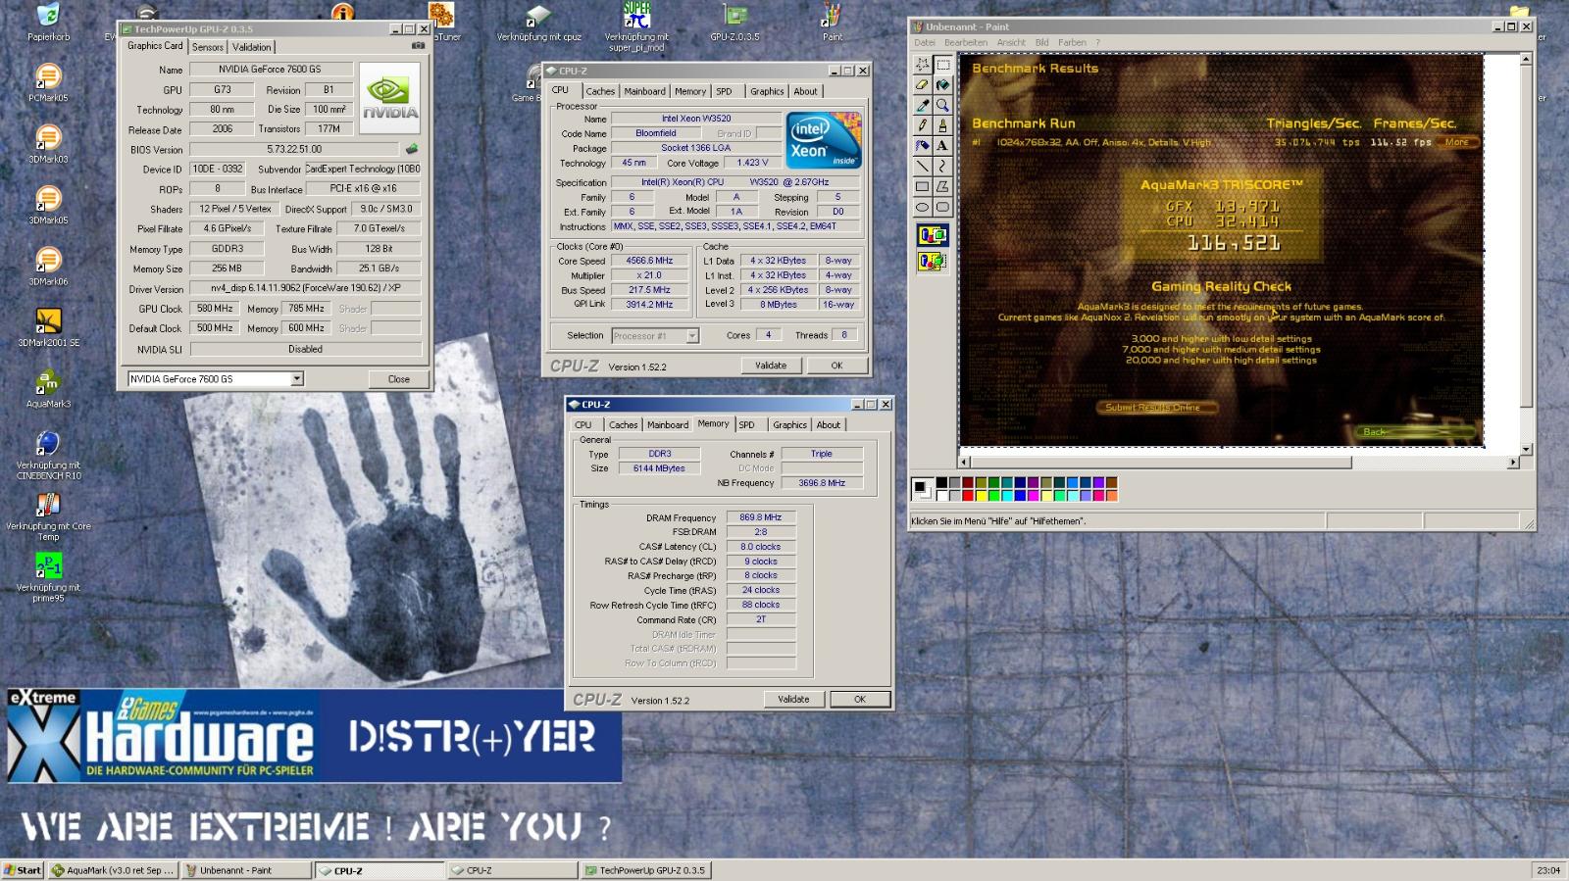Open the SPD tab in lower CPU-Z window
Screen dimensions: 1569x881
[747, 425]
